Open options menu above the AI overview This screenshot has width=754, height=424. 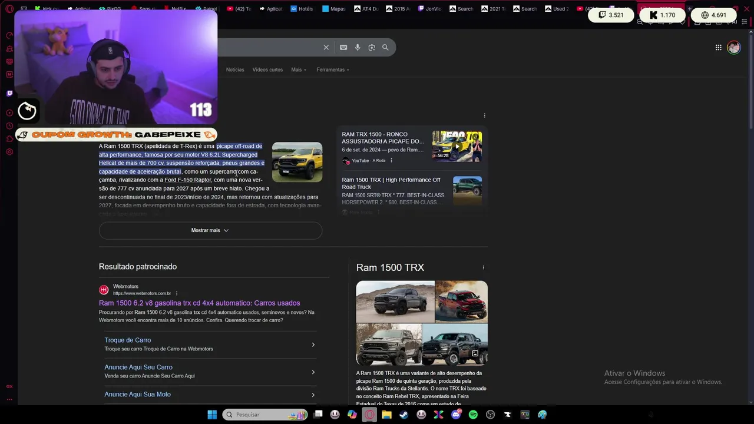pos(484,115)
